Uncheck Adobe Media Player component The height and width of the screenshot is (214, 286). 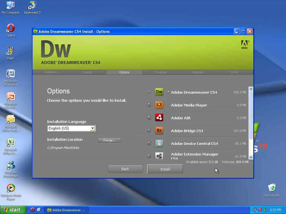[149, 105]
